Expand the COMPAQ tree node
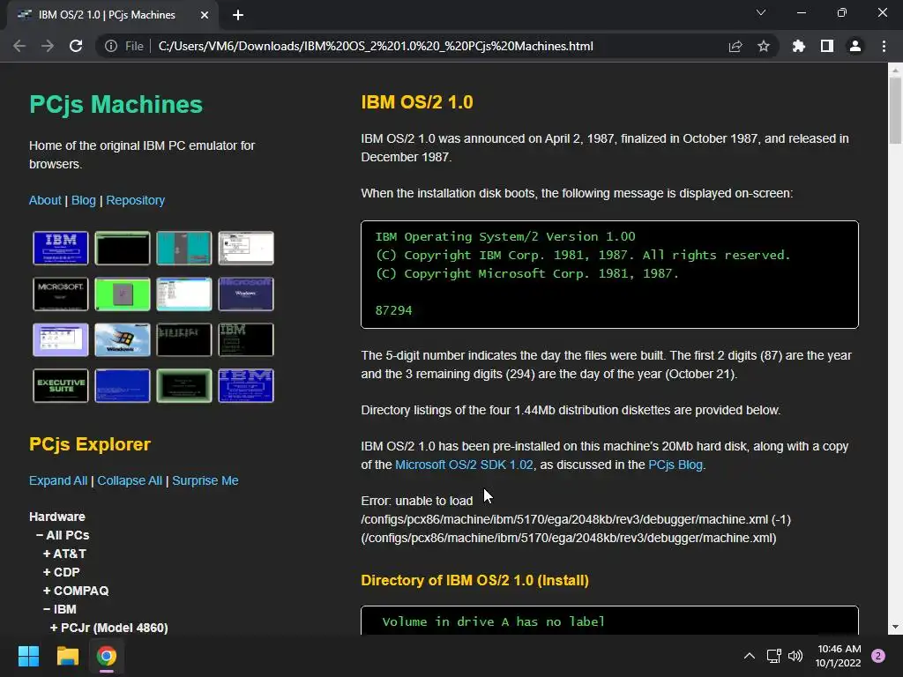 coord(76,591)
